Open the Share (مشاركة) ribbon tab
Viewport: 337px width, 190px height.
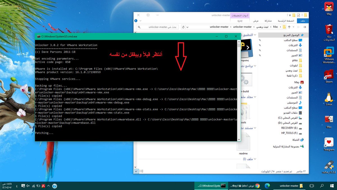(x=268, y=21)
